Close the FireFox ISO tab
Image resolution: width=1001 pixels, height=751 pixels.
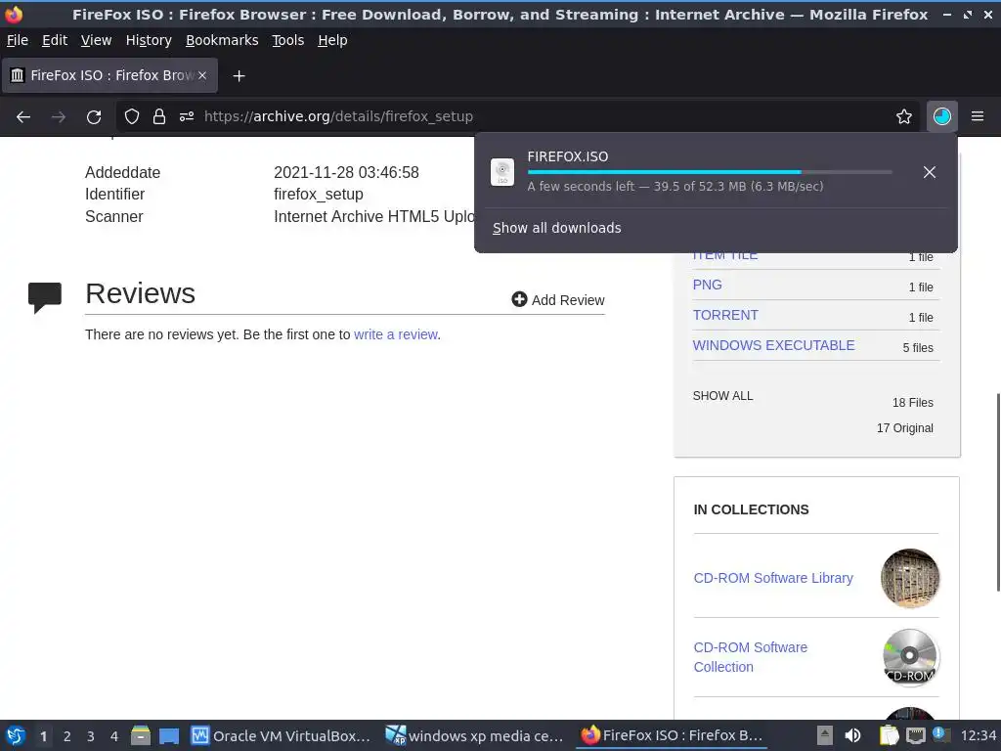pyautogui.click(x=202, y=75)
